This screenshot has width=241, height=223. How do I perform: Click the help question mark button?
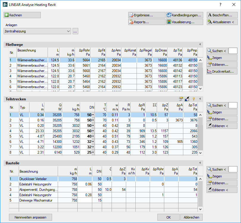click(x=220, y=4)
